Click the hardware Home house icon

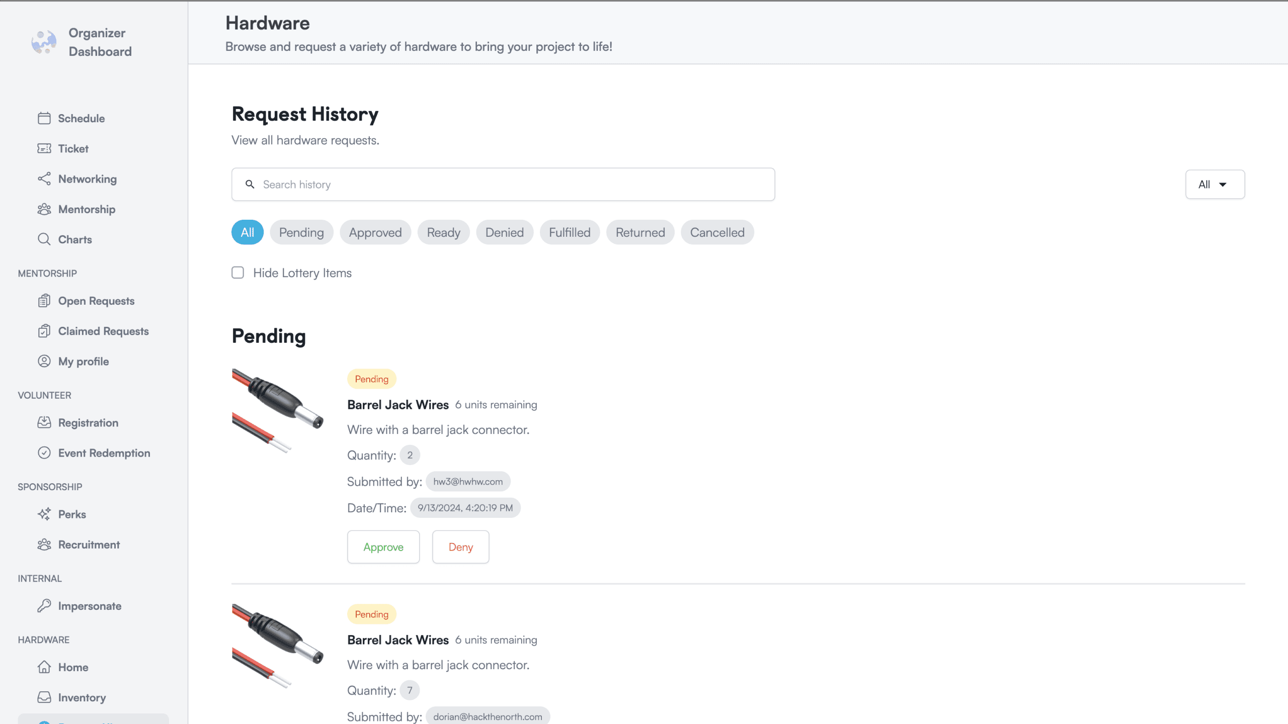(44, 667)
